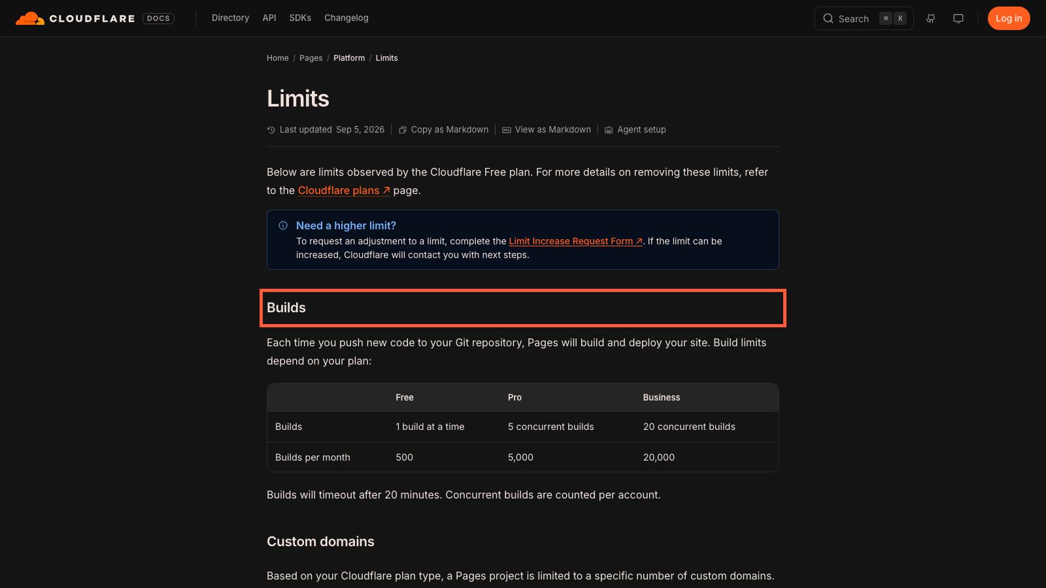Go to Home in the breadcrumb
The image size is (1046, 588).
(x=278, y=58)
